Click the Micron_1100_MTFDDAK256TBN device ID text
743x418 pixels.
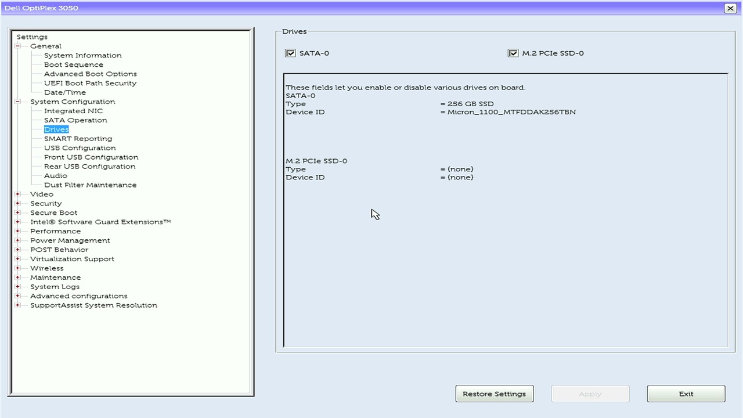(x=511, y=112)
